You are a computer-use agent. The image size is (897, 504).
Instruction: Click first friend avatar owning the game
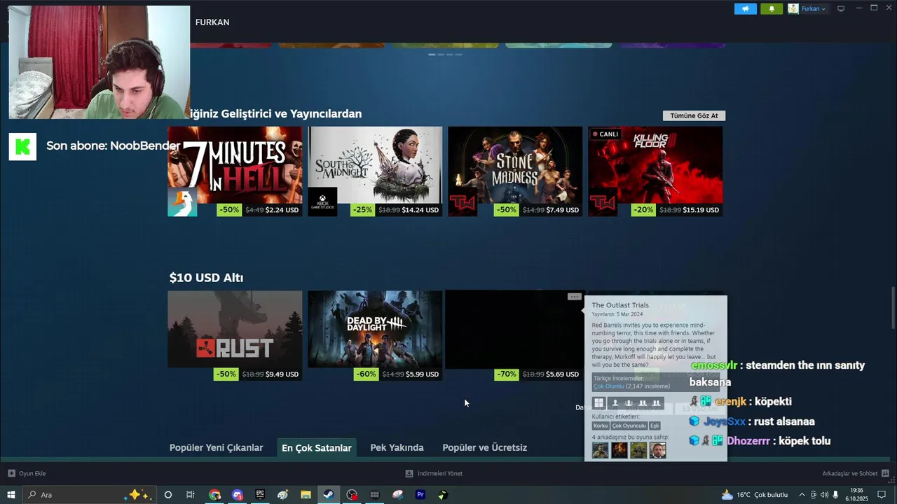[601, 450]
